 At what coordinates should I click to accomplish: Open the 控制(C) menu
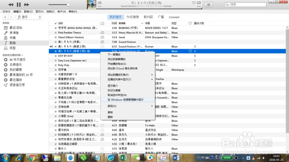50,12
